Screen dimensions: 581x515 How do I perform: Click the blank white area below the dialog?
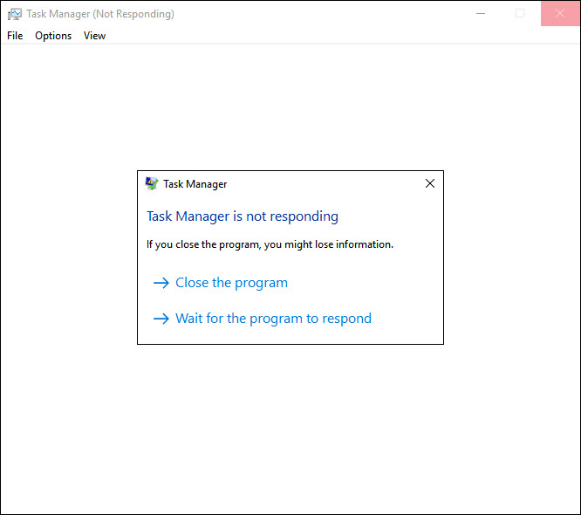click(290, 428)
